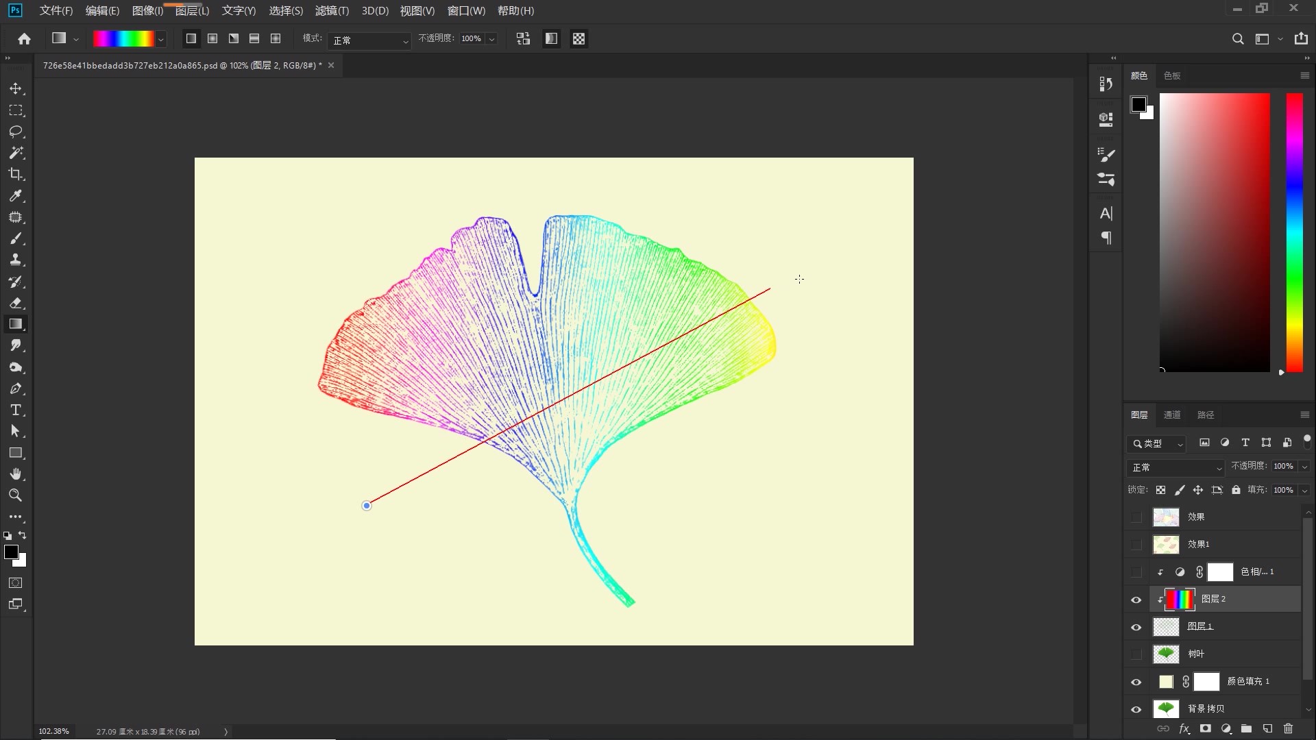Click the 效果 layer thumbnail

coord(1166,517)
